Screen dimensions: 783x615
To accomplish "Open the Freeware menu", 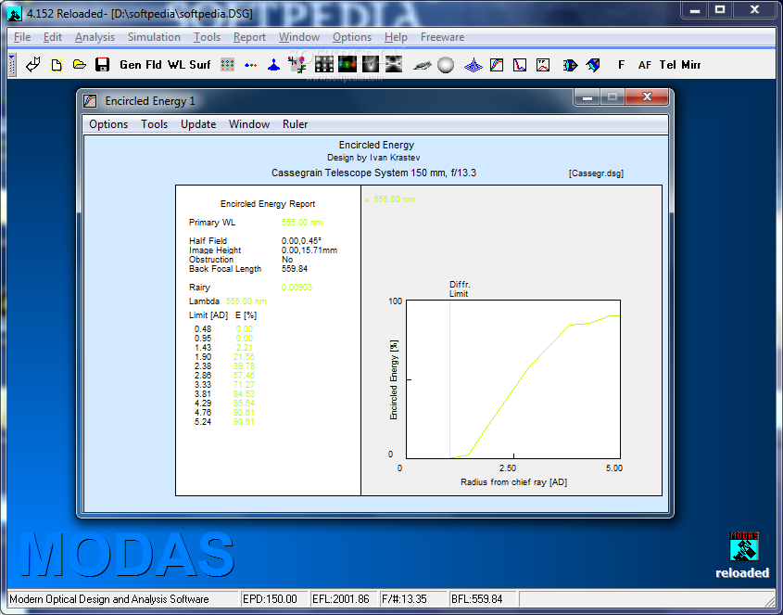I will click(x=442, y=37).
